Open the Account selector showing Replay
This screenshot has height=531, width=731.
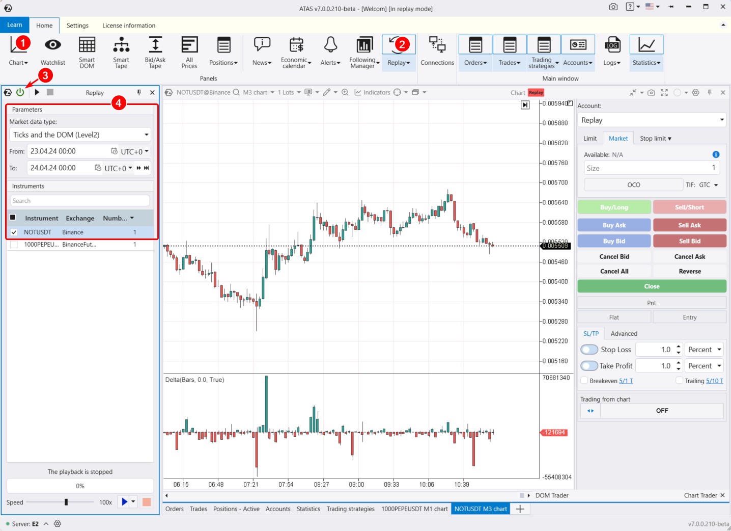click(652, 120)
